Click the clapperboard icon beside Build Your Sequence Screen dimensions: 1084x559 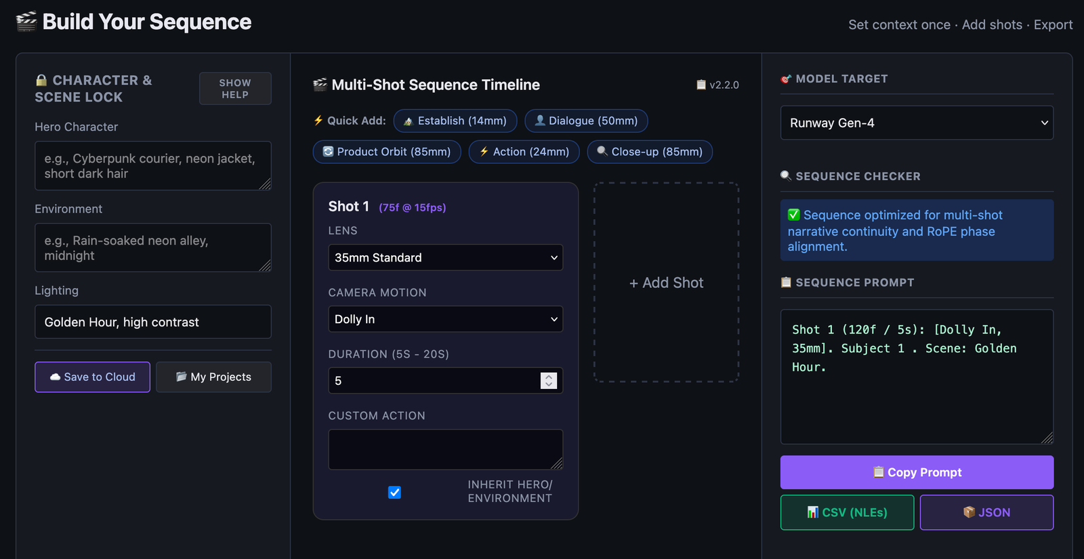point(26,22)
